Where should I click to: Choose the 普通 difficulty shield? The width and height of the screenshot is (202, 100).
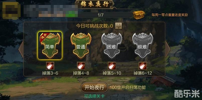(81, 46)
